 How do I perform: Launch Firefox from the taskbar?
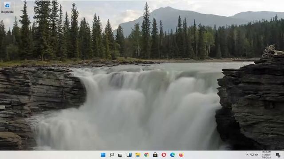tap(181, 155)
